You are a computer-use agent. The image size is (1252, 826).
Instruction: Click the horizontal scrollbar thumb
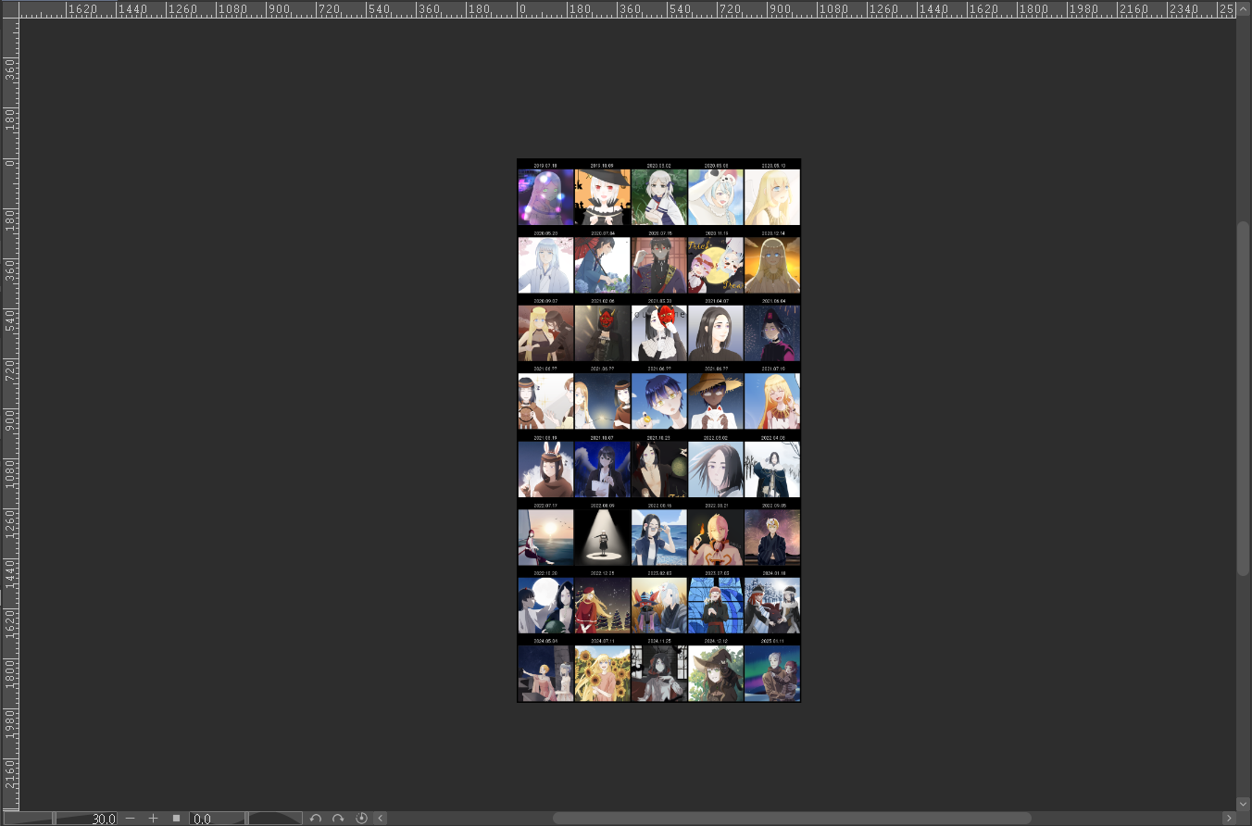(792, 819)
